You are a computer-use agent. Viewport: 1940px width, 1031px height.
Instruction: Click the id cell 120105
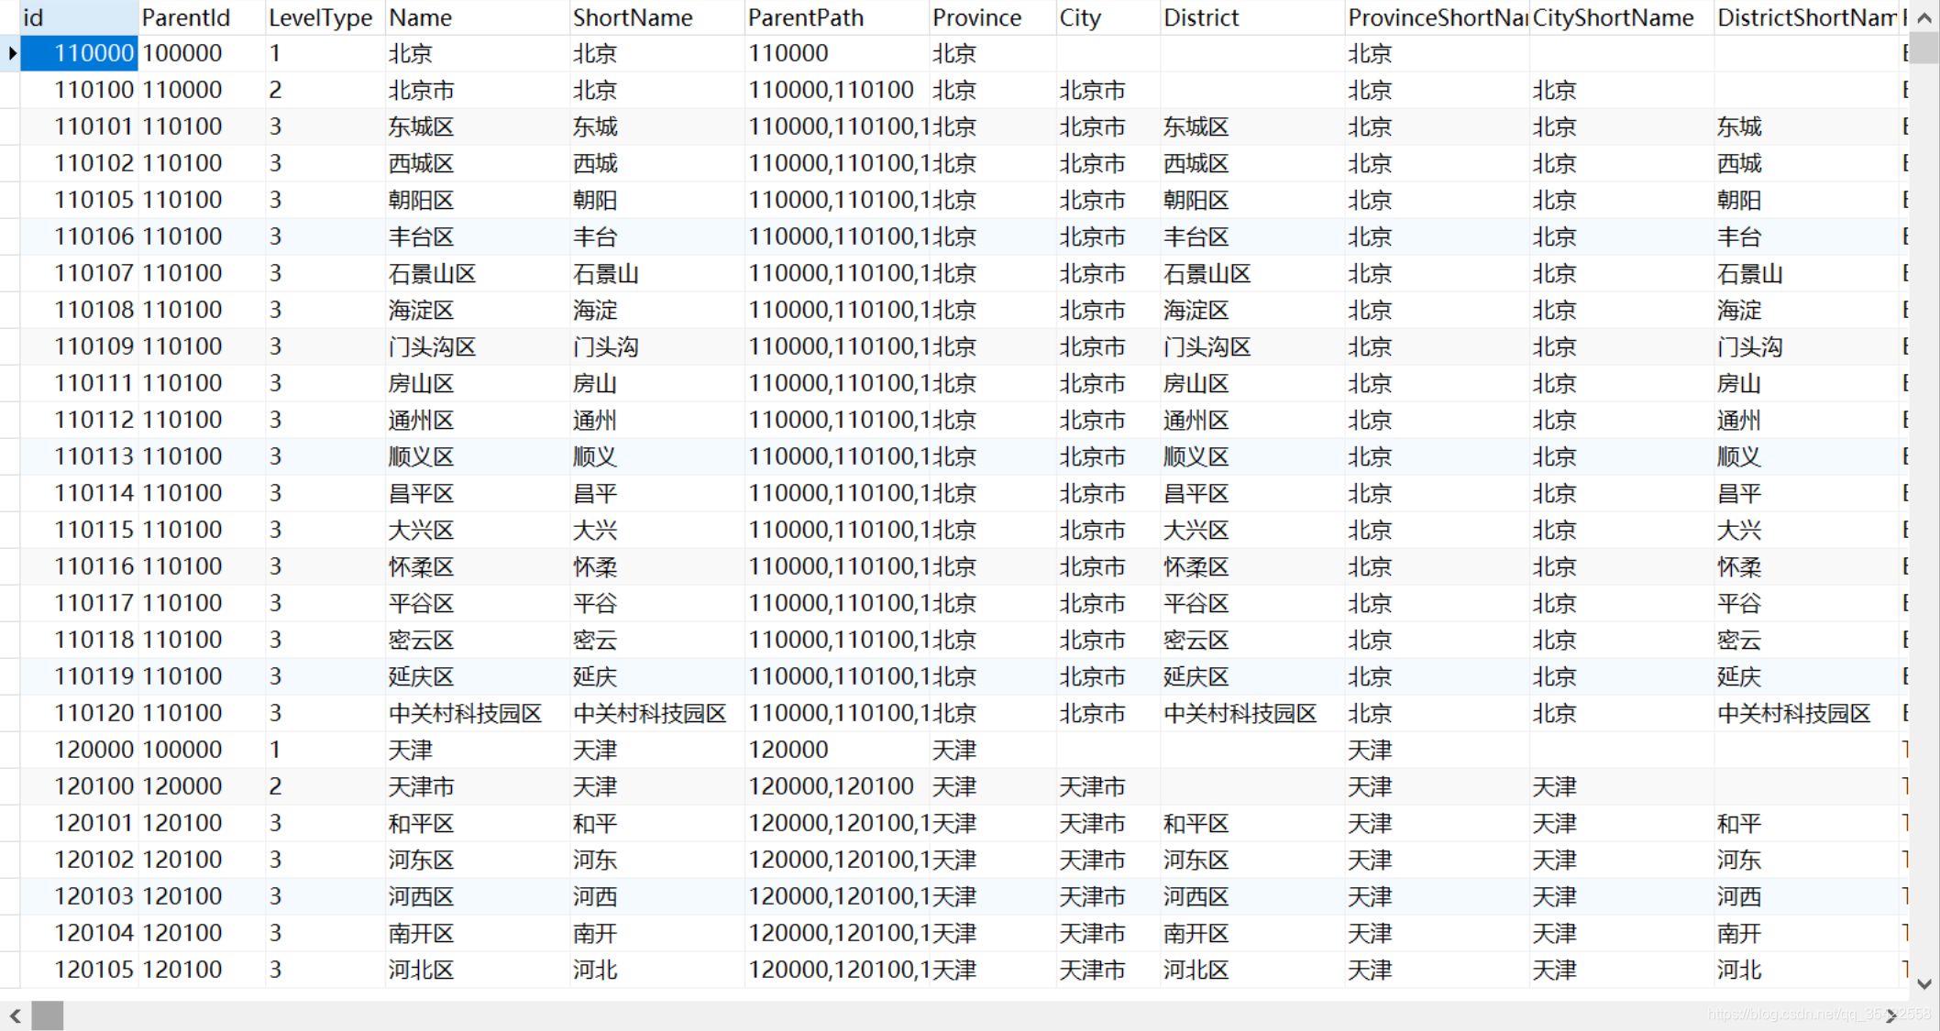[94, 970]
